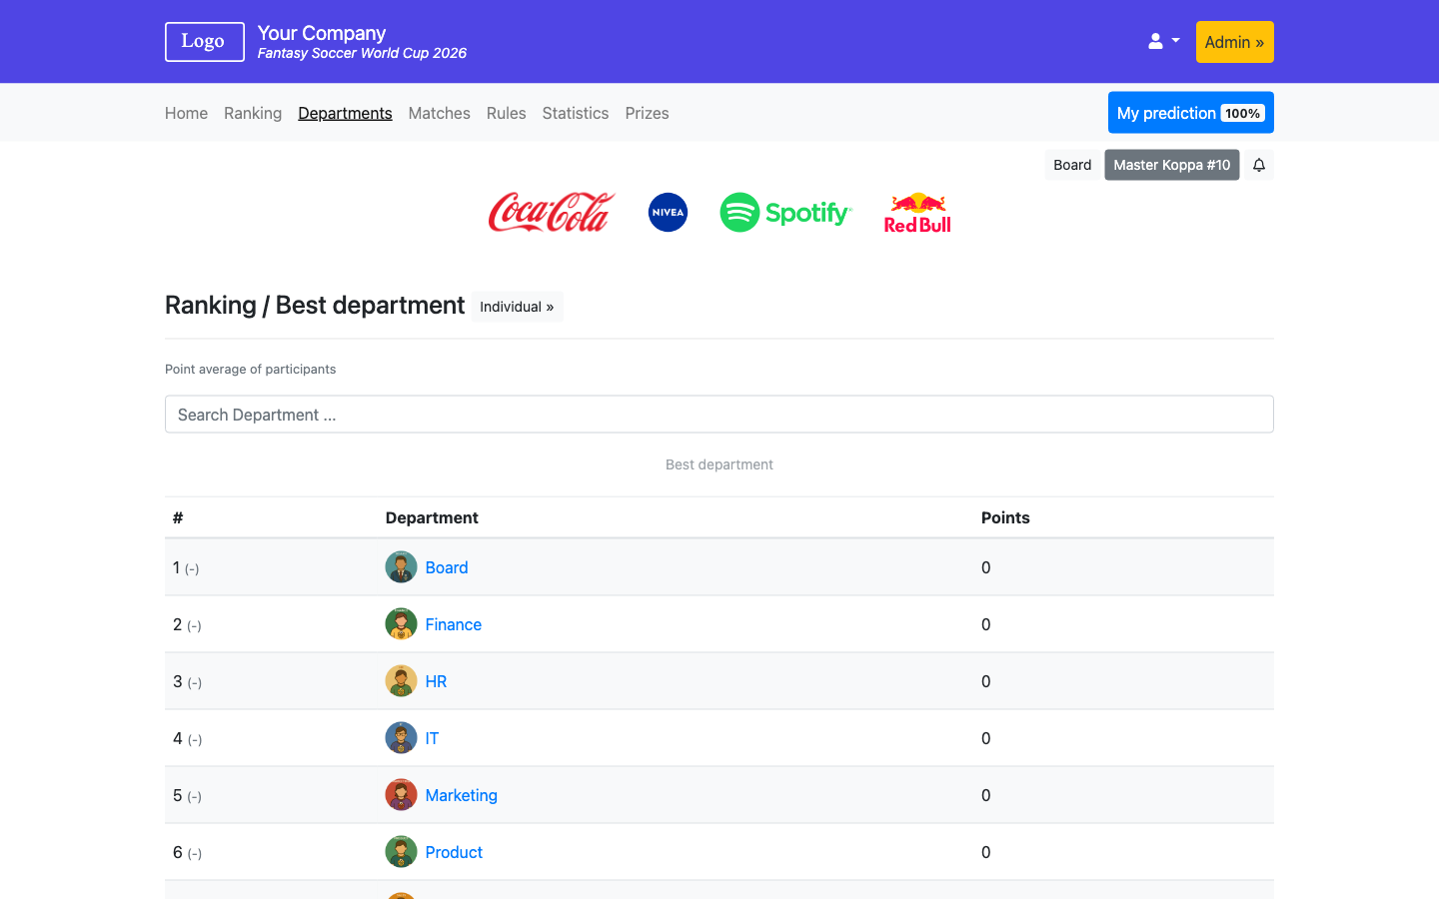This screenshot has height=899, width=1439.
Task: Expand the Admin menu
Action: [x=1234, y=41]
